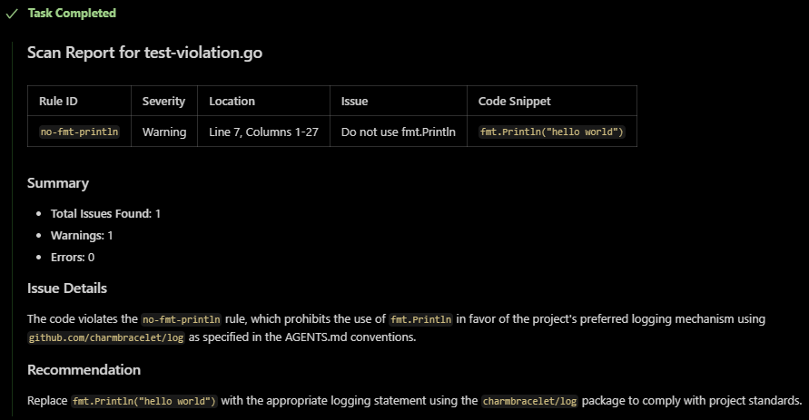Image resolution: width=809 pixels, height=420 pixels.
Task: Click the 'Severity' column header
Action: [163, 101]
